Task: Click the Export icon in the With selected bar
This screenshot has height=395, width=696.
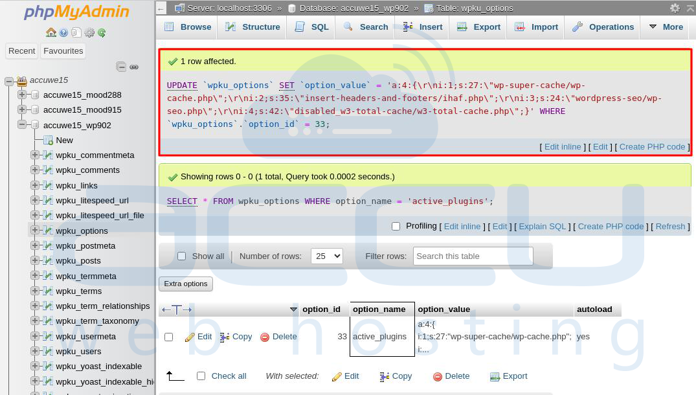Action: (x=495, y=377)
